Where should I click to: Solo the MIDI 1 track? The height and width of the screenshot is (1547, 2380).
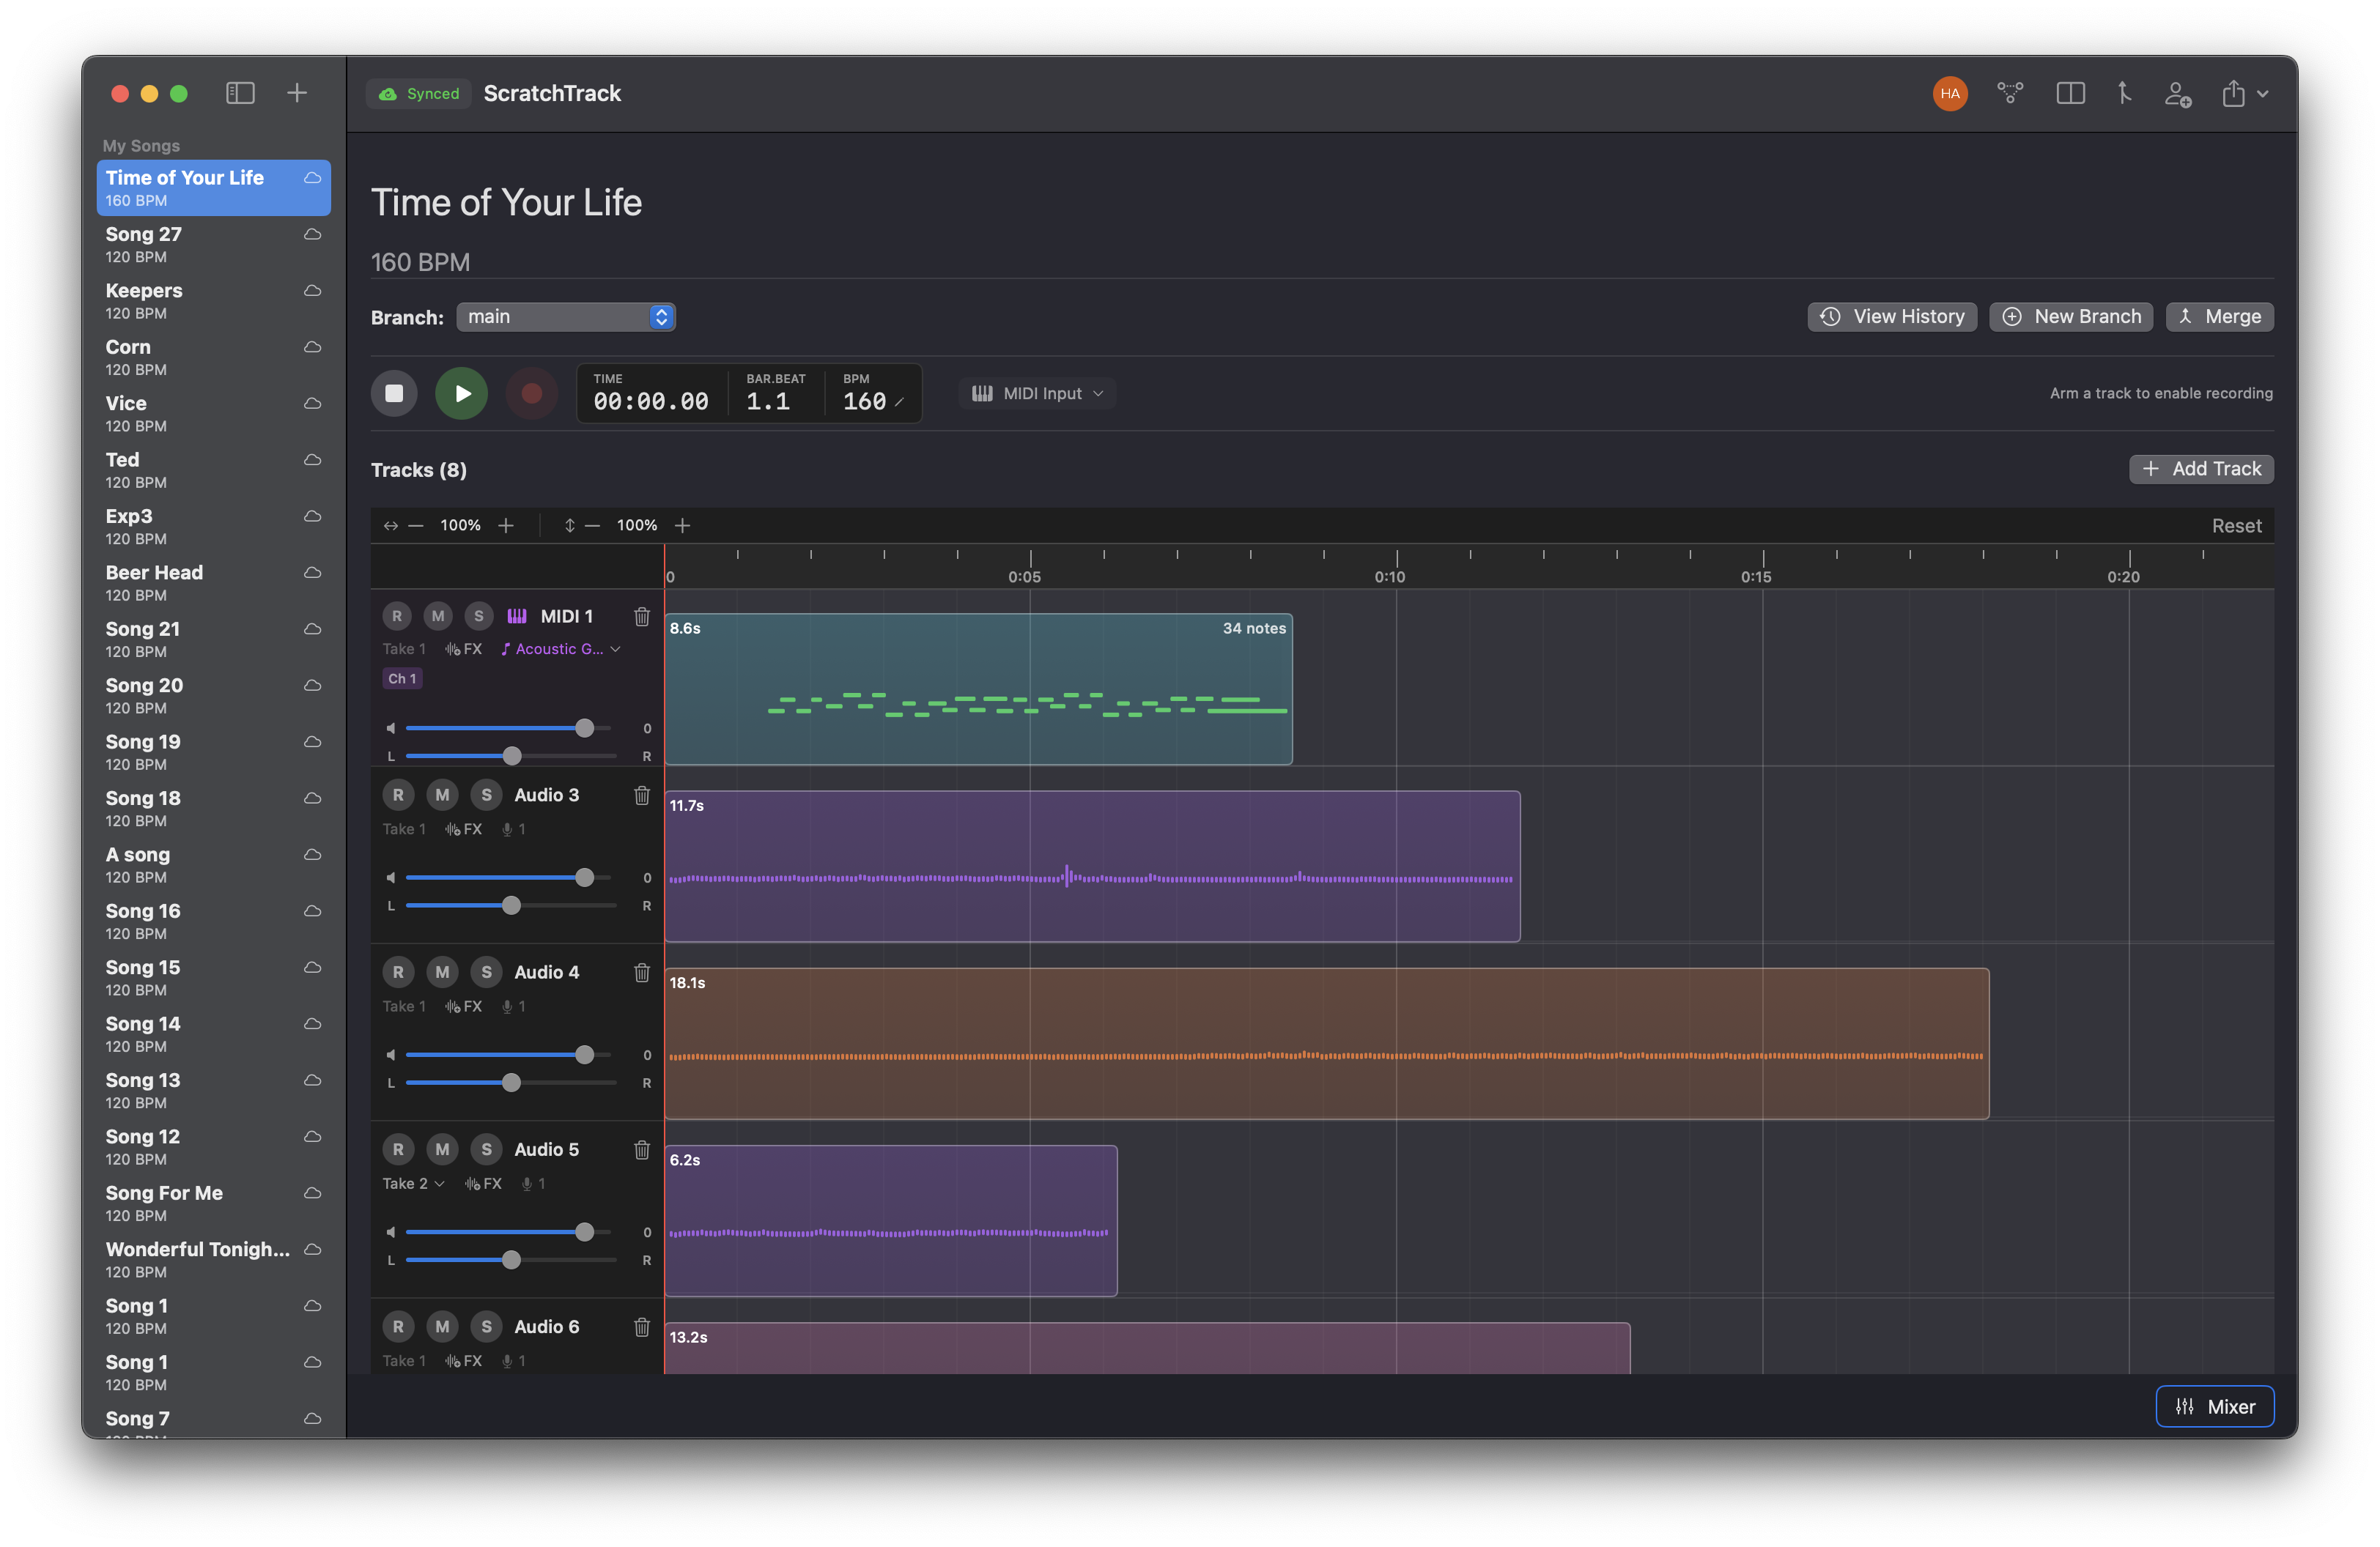[479, 615]
